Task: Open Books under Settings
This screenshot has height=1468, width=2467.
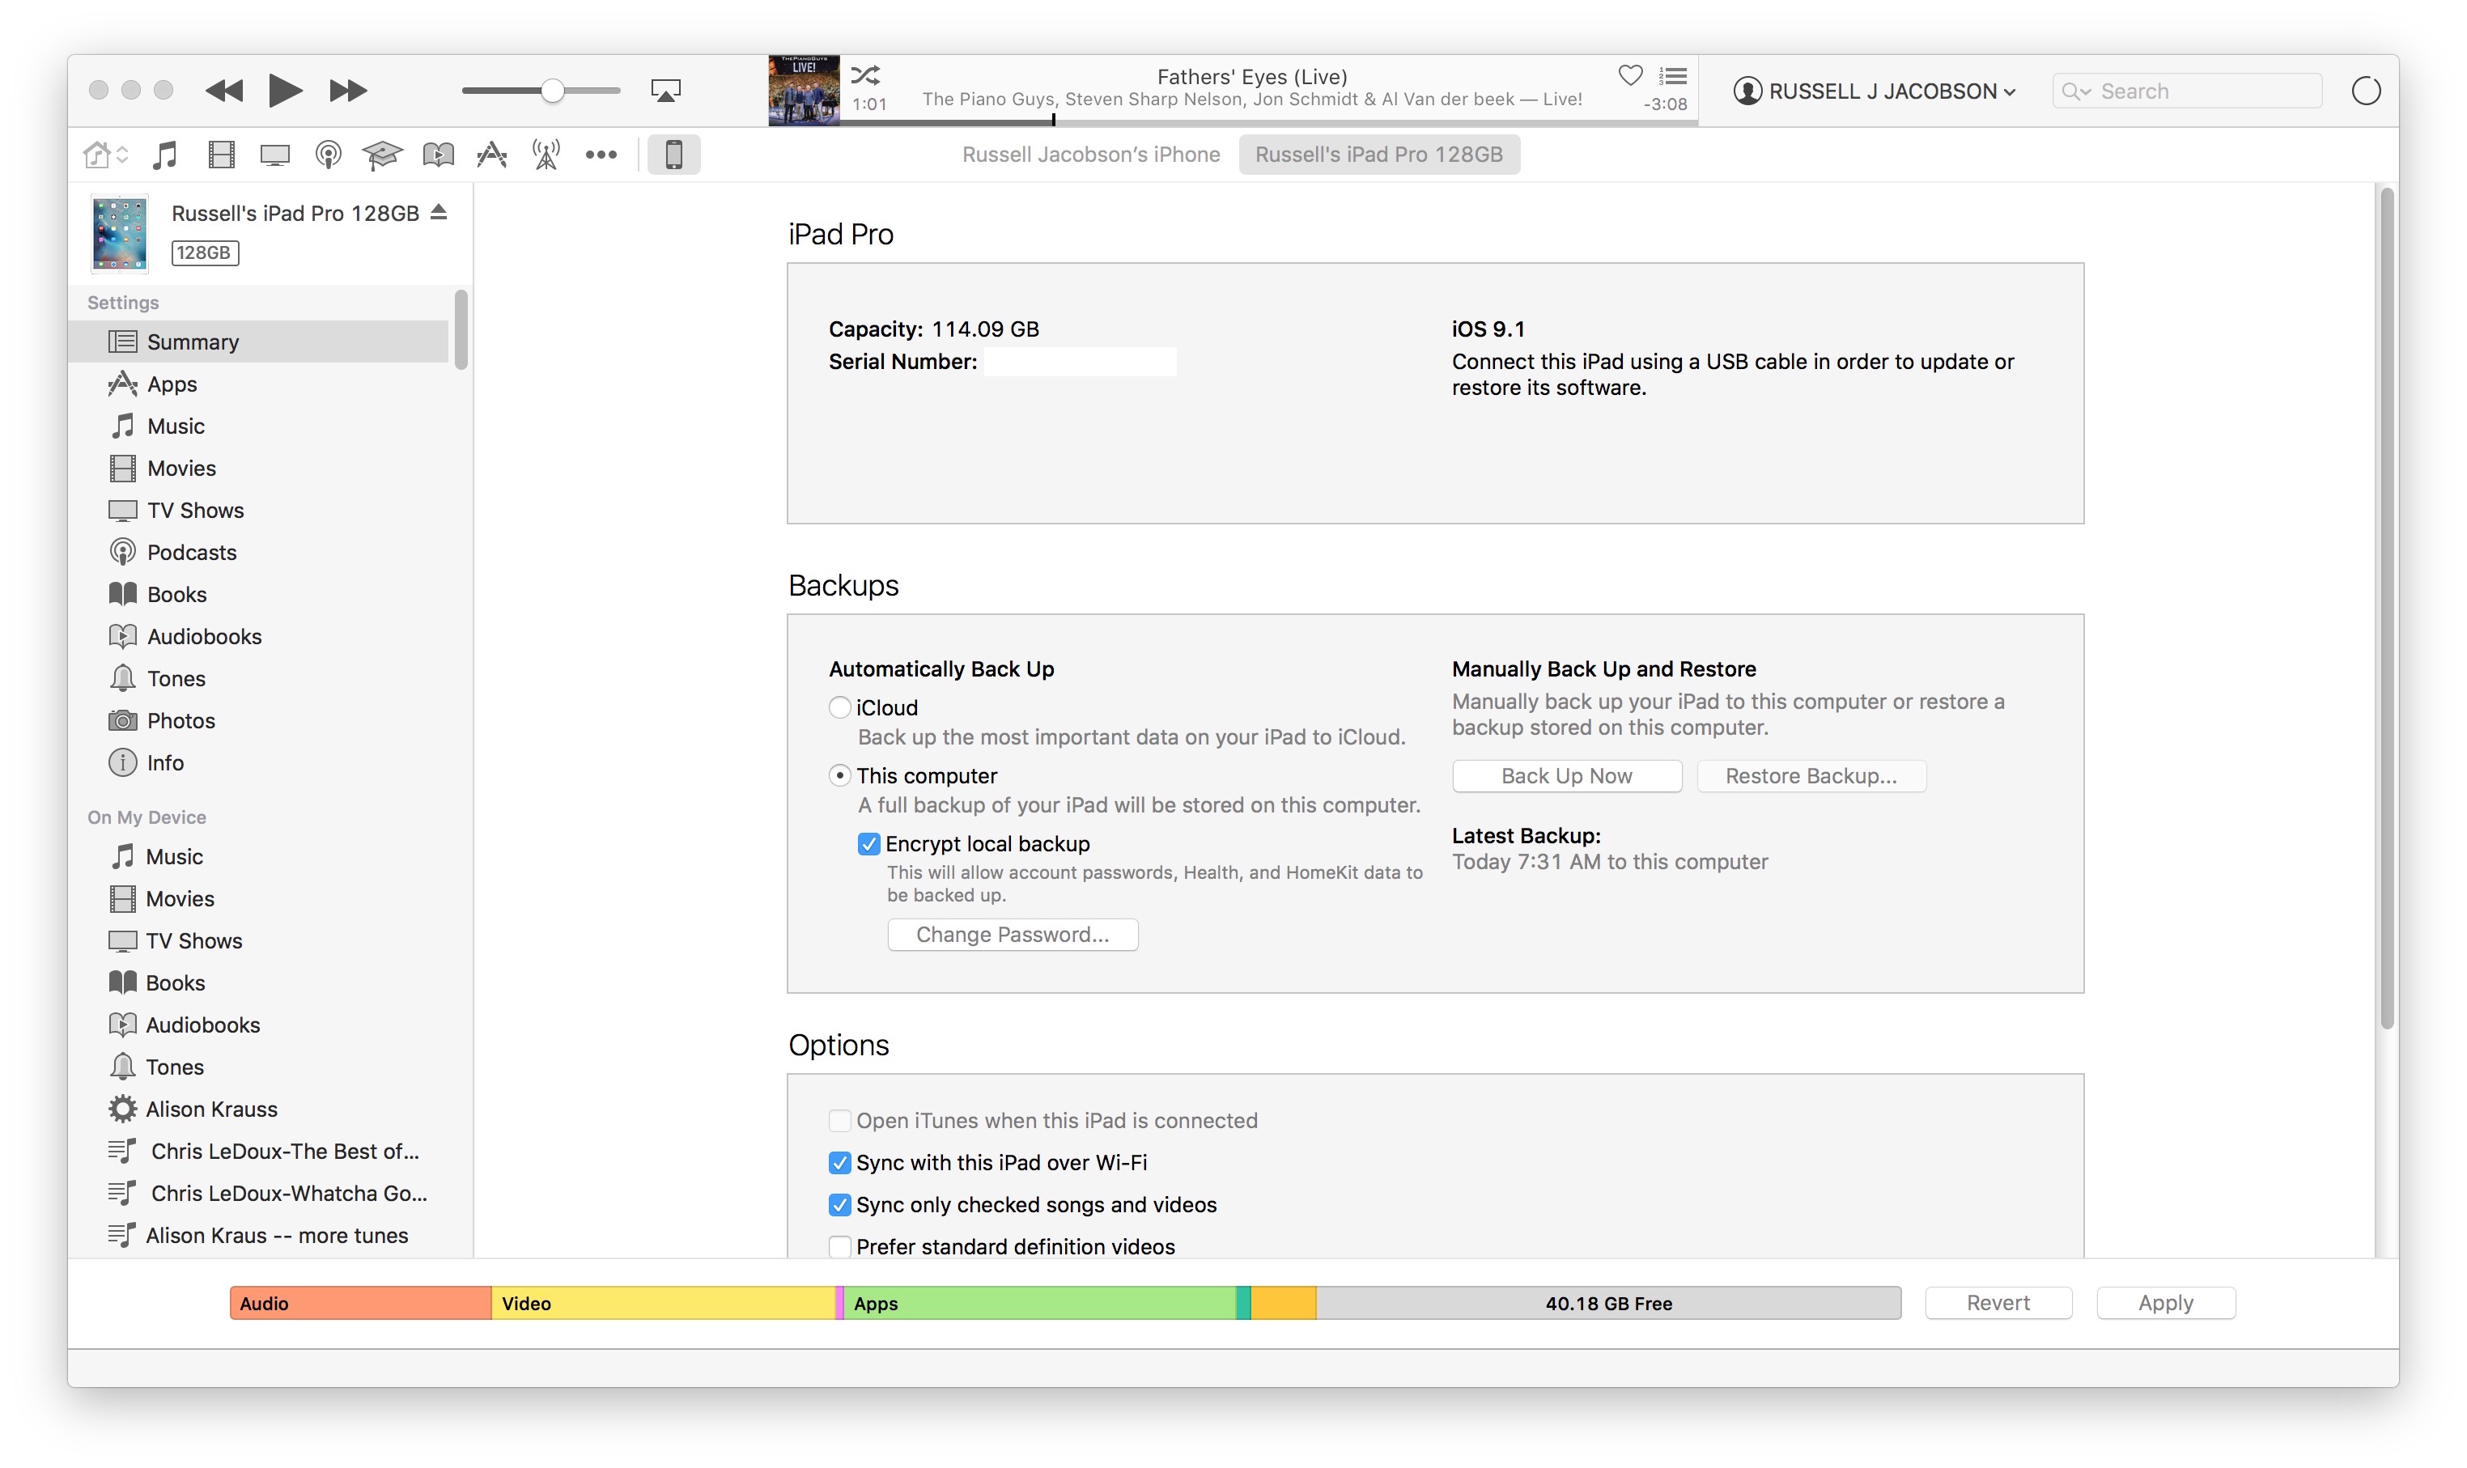Action: coord(258,595)
